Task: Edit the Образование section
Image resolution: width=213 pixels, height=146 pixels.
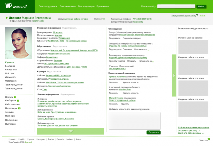Action: (60, 46)
